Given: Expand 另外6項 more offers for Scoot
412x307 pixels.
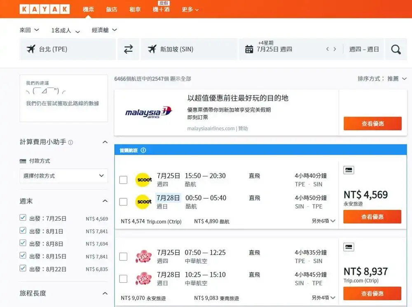Looking at the screenshot, I should 323,221.
